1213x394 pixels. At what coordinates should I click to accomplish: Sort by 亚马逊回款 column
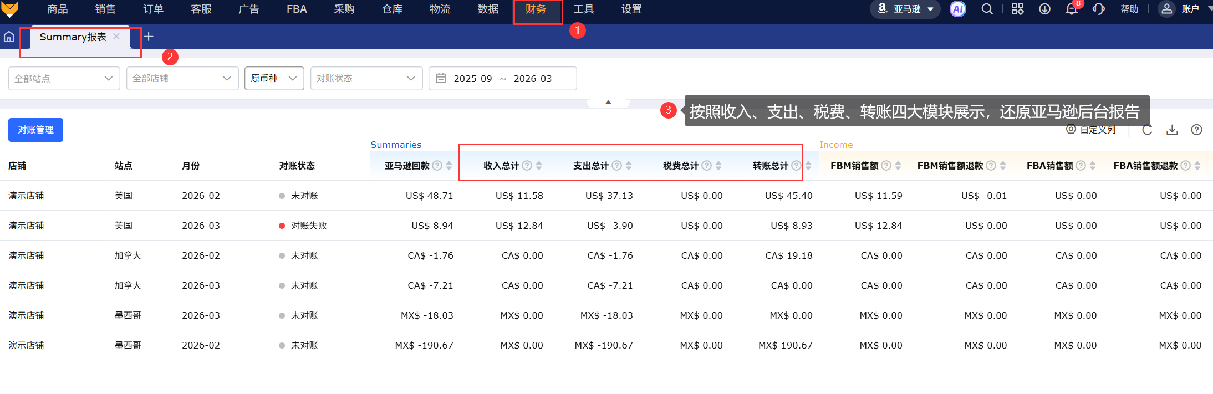(449, 166)
